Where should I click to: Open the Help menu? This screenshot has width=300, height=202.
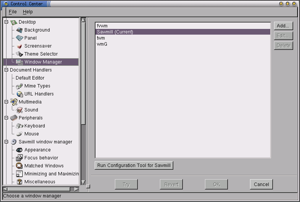click(x=28, y=12)
